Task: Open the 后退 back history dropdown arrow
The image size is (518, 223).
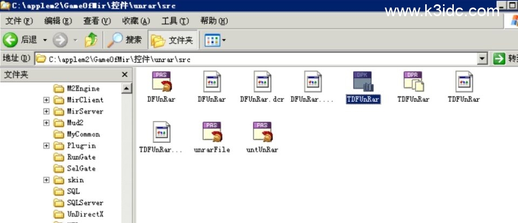Action: tap(45, 40)
